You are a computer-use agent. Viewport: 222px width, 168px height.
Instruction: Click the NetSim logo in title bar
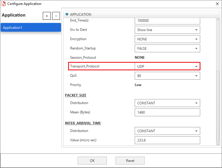(x=4, y=4)
